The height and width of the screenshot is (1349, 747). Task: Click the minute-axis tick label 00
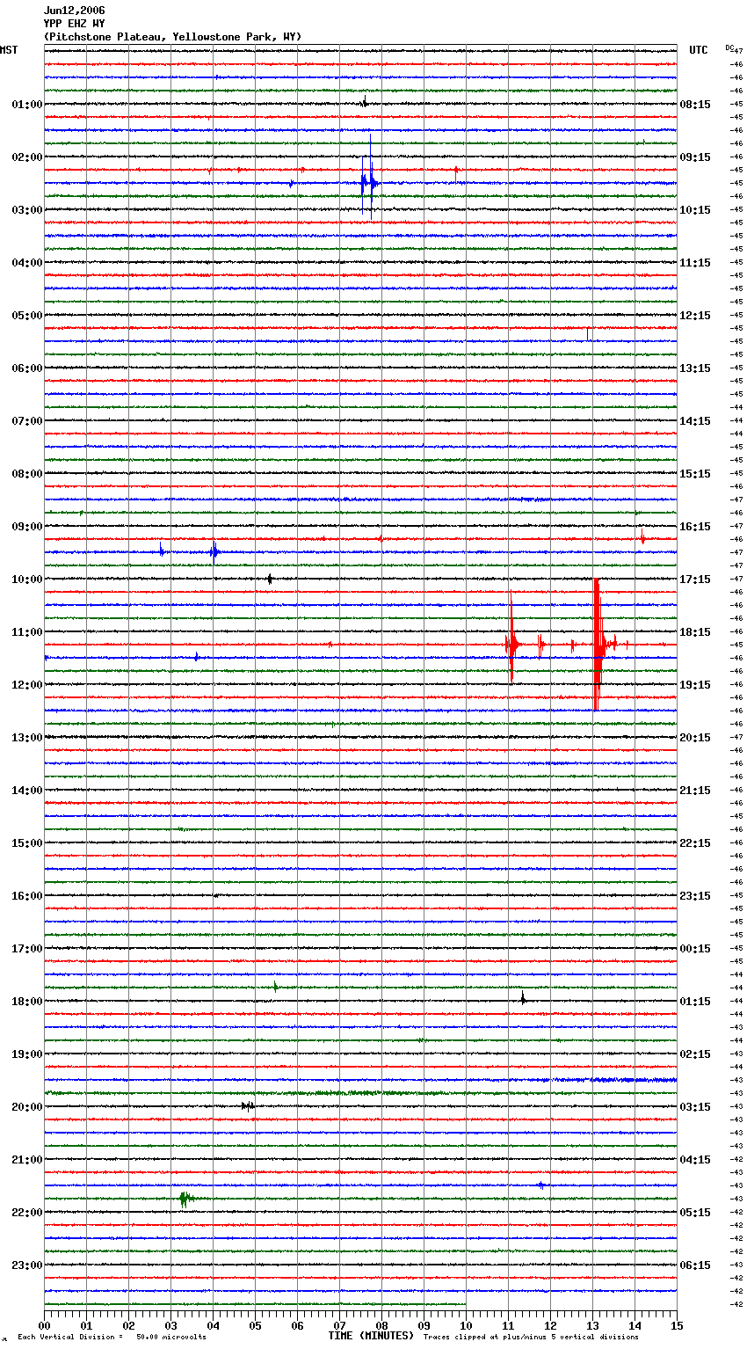44,1325
